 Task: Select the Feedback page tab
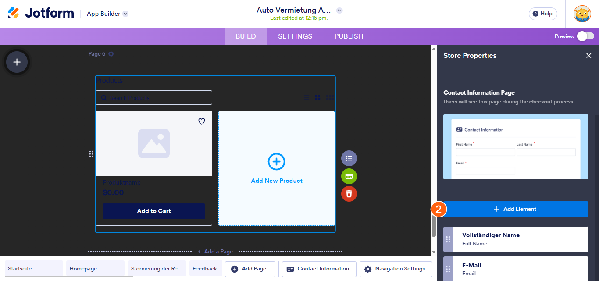click(x=205, y=269)
